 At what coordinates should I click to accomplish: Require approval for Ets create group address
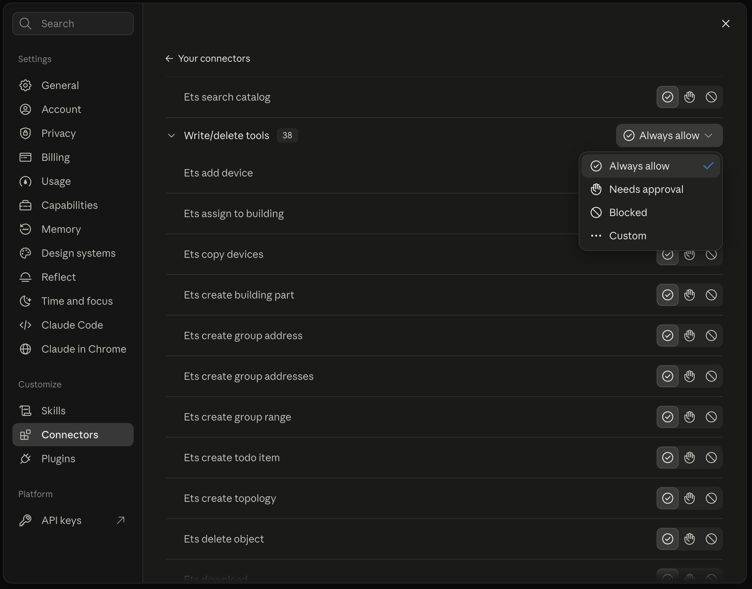[x=689, y=335]
